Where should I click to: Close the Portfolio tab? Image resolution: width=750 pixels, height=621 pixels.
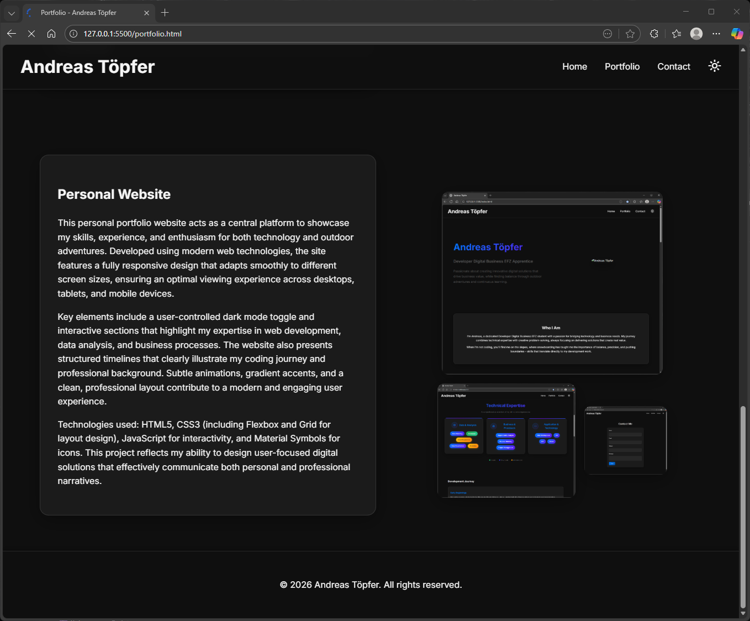(146, 13)
